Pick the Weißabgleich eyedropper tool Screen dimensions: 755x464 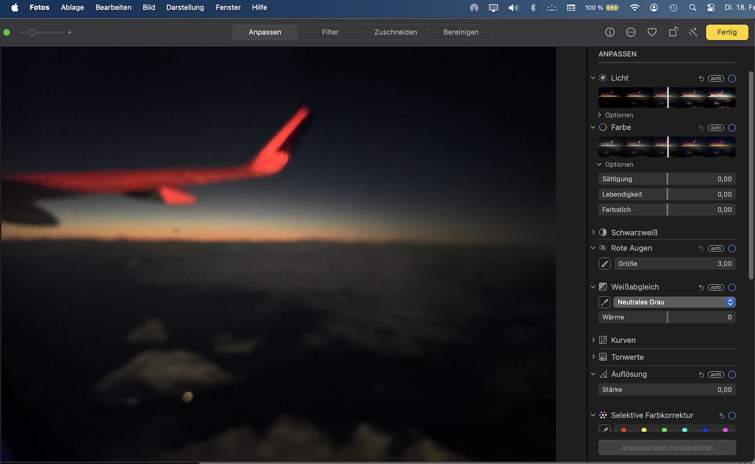[605, 302]
